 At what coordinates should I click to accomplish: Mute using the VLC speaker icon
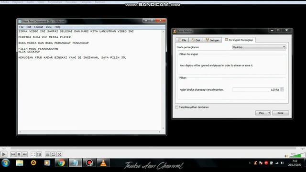pyautogui.click(x=286, y=156)
